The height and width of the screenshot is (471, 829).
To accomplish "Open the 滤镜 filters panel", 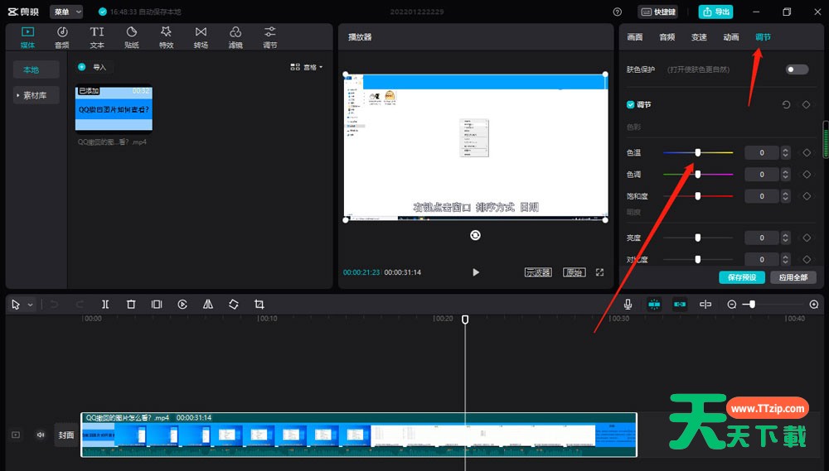I will click(x=235, y=37).
